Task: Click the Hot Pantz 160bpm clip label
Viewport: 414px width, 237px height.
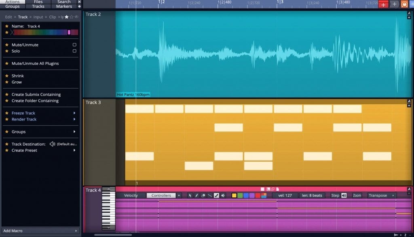Action: click(x=132, y=94)
